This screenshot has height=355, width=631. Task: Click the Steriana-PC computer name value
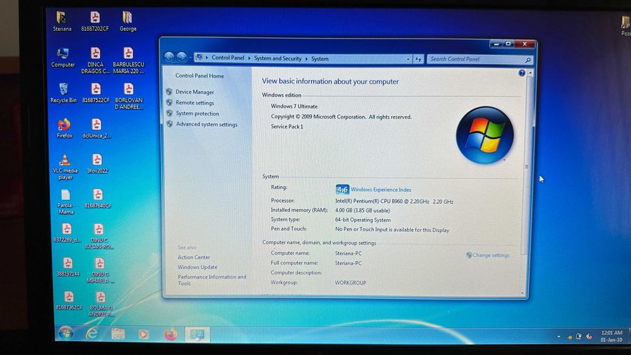click(x=348, y=253)
